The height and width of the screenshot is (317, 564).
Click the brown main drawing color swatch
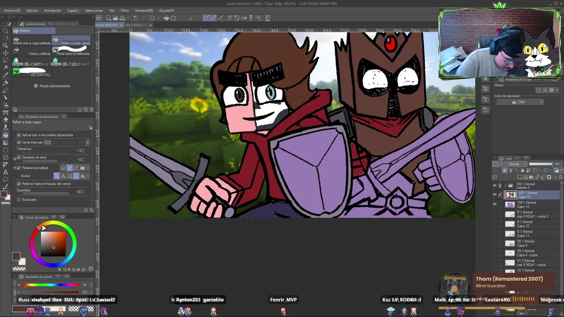(16, 256)
